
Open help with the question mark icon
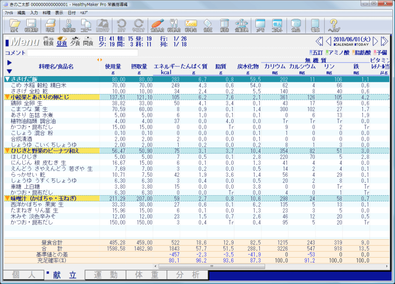(x=334, y=25)
